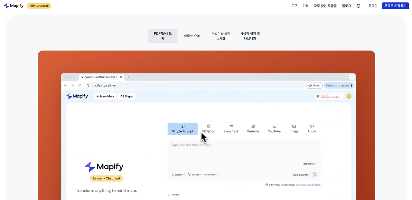Click the new tab plus icon
The width and height of the screenshot is (412, 200).
coord(128,77)
